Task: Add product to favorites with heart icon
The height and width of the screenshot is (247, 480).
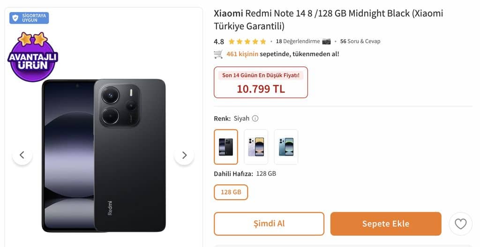Action: tap(460, 224)
